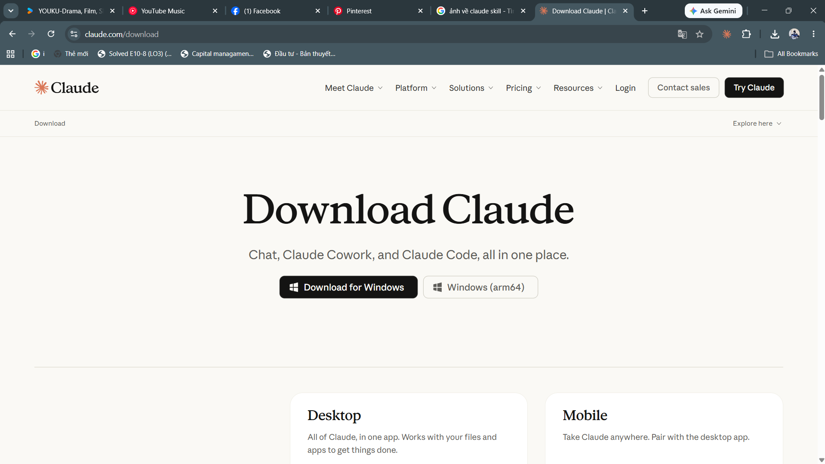The image size is (825, 464).
Task: Open the Claude extension icon in toolbar
Action: [x=727, y=34]
